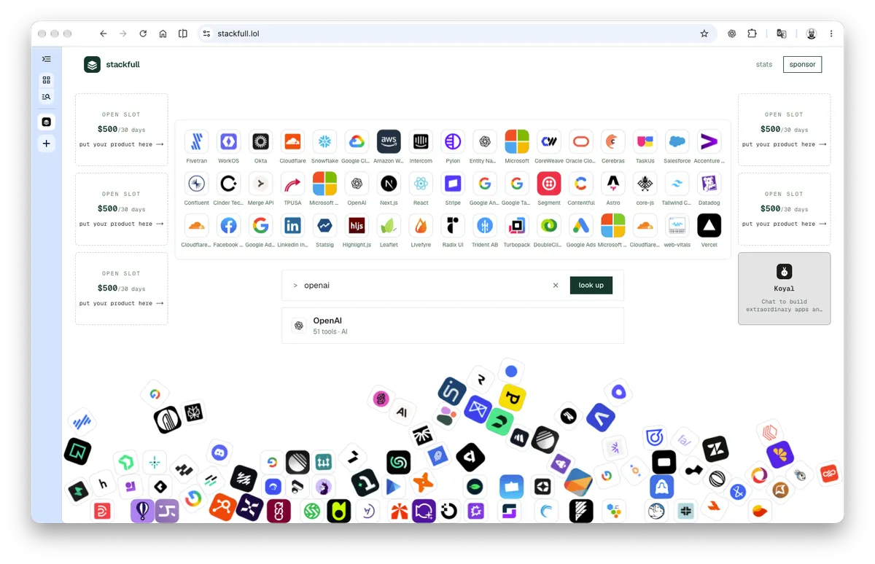This screenshot has height=564, width=875.
Task: Reload the page
Action: 143,34
